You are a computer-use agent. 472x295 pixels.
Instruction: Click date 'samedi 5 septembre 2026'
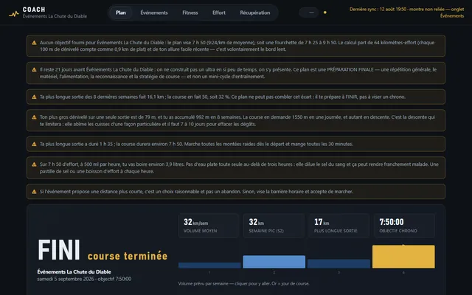click(x=66, y=279)
